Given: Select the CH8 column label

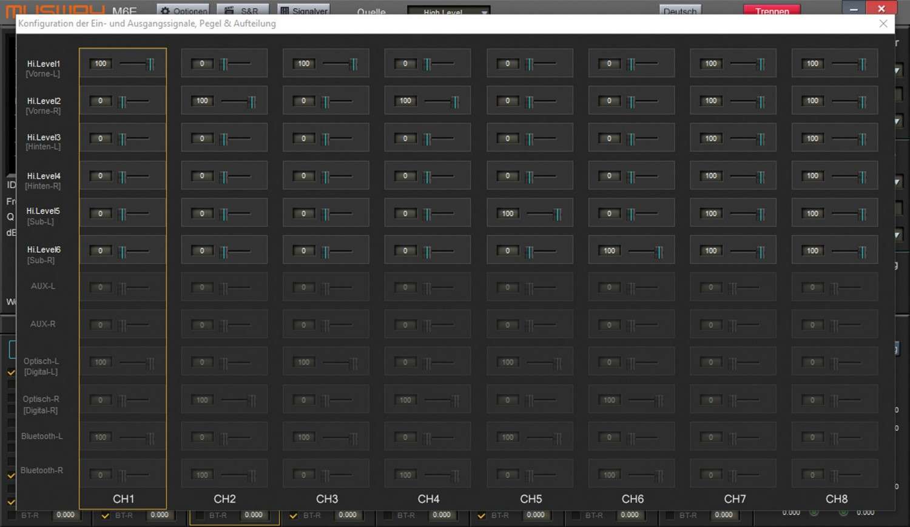Looking at the screenshot, I should click(837, 499).
